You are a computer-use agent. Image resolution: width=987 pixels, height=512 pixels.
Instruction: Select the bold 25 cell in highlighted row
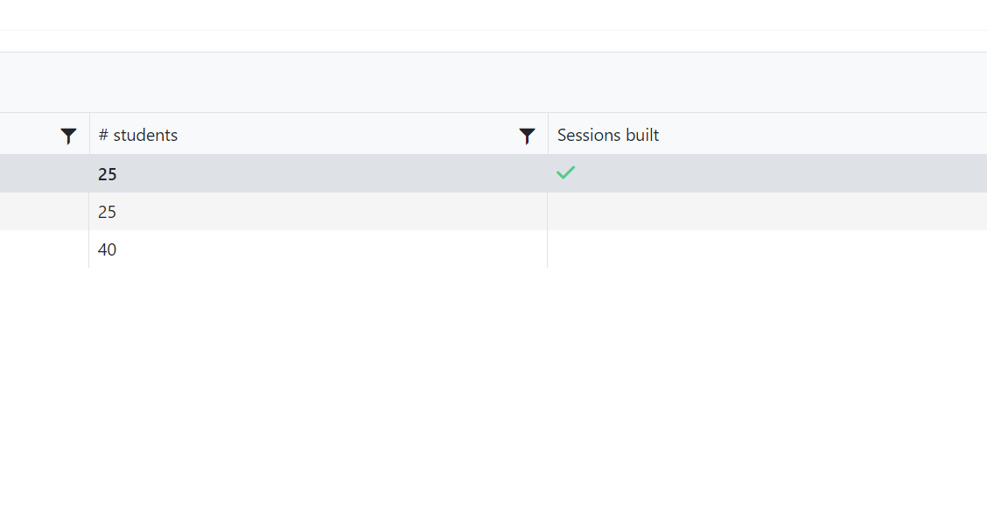point(318,174)
